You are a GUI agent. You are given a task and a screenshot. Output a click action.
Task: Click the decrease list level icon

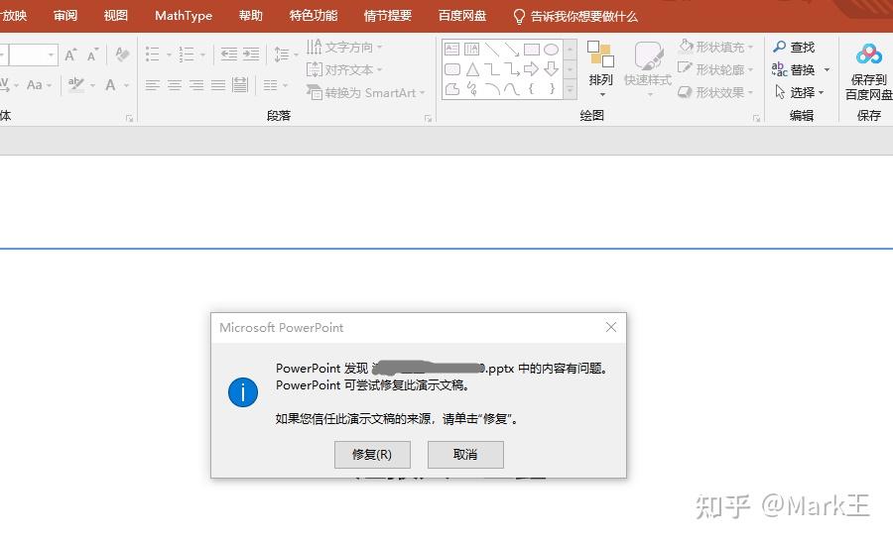[229, 54]
